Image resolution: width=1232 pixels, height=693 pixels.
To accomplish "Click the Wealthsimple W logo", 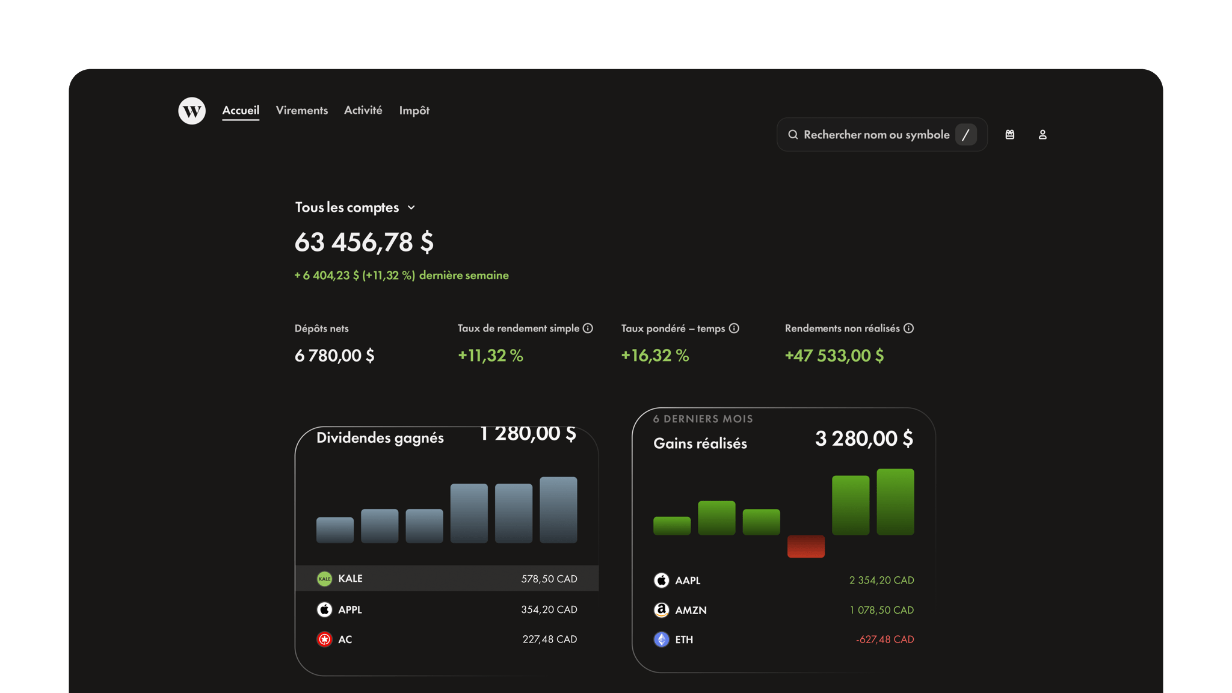I will (192, 111).
